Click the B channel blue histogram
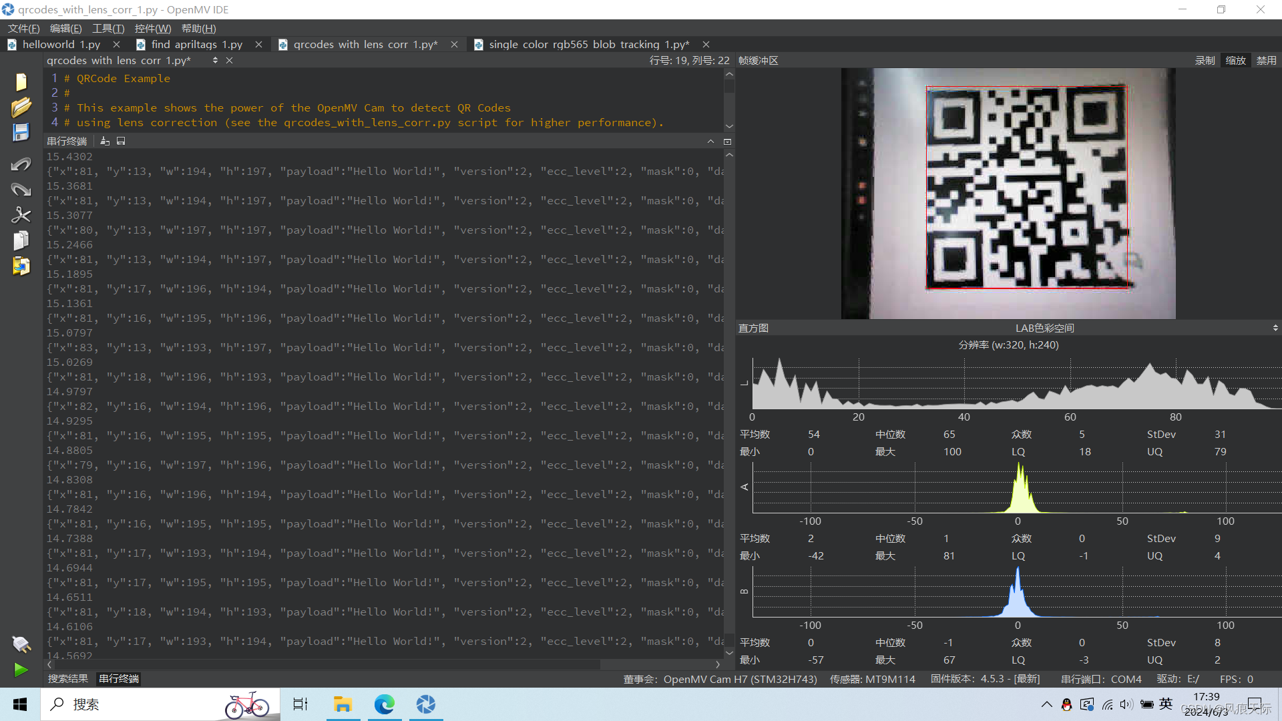The height and width of the screenshot is (721, 1282). pos(1016,592)
